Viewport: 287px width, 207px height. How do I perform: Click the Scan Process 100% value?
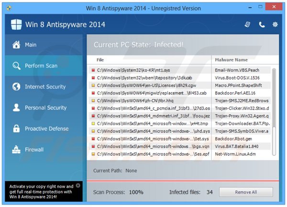click(136, 192)
